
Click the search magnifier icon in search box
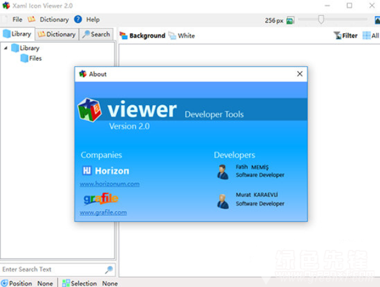[109, 270]
